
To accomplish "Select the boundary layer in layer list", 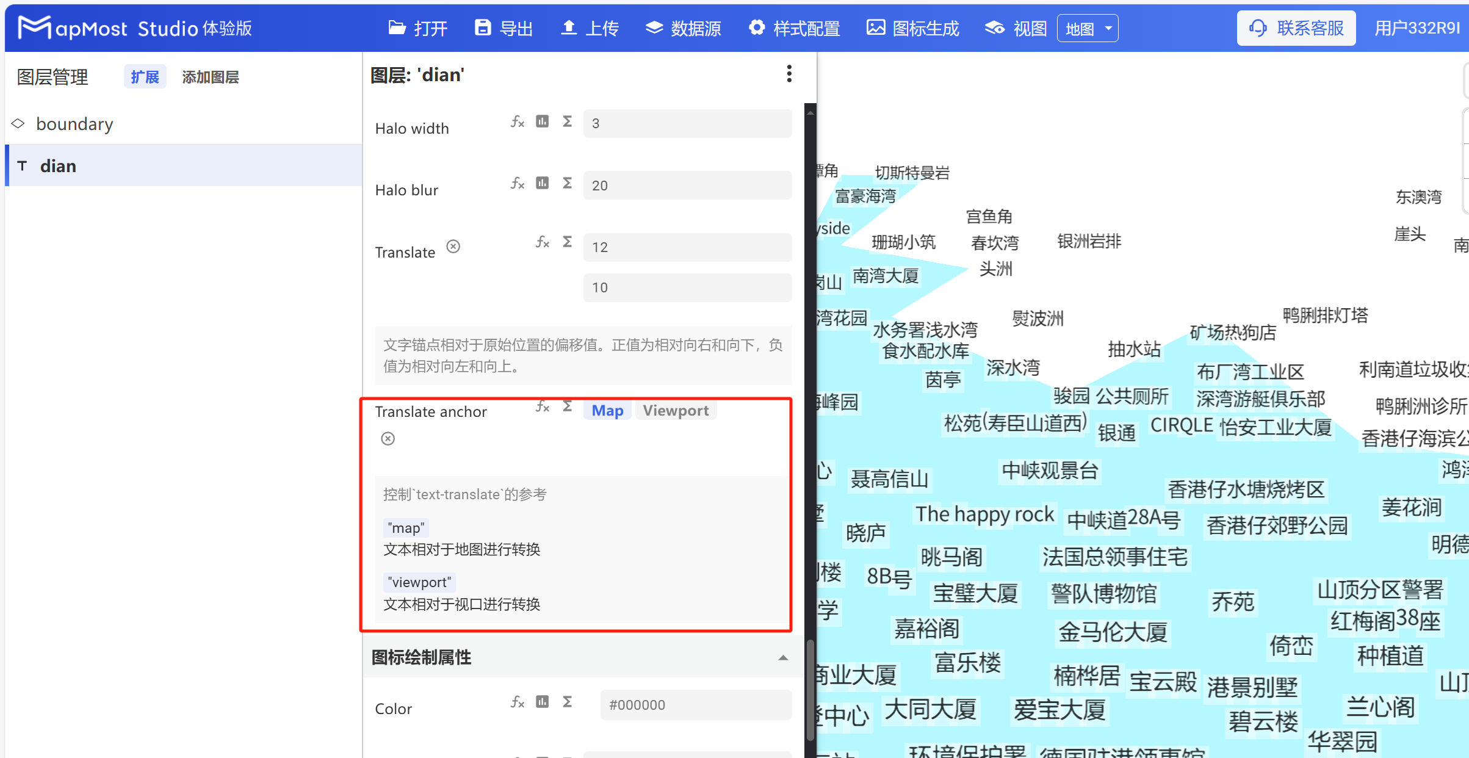I will tap(74, 124).
